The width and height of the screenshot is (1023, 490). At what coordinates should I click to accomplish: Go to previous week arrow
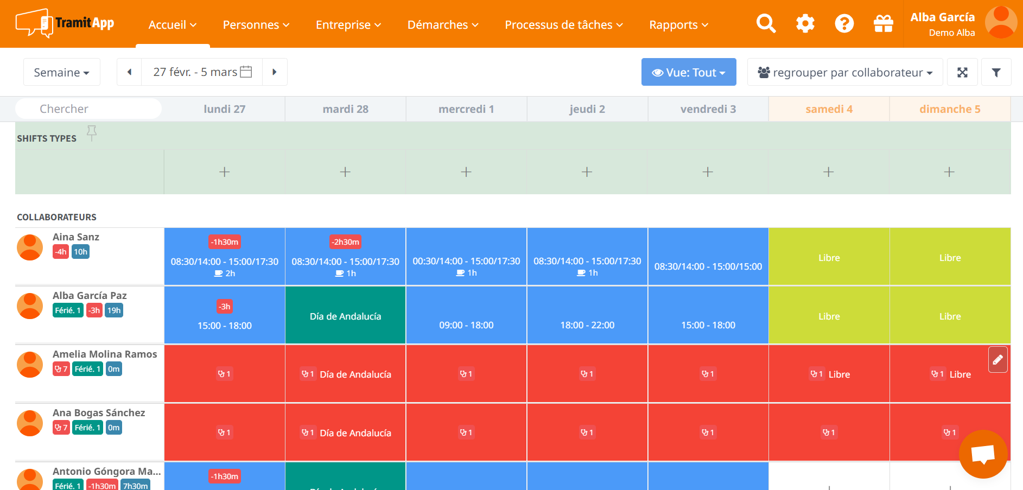[x=129, y=72]
